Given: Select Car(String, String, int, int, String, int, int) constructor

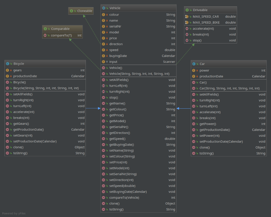Looking at the screenshot, I should click(229, 88).
